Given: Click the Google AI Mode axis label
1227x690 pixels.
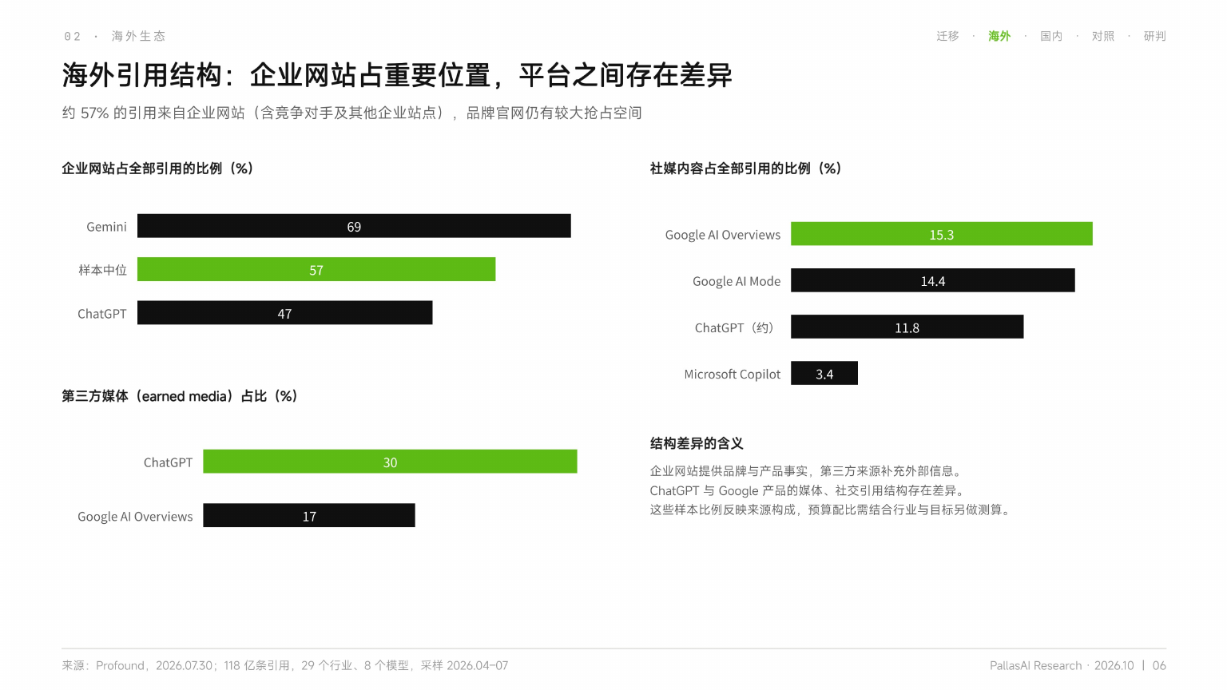Looking at the screenshot, I should (737, 281).
